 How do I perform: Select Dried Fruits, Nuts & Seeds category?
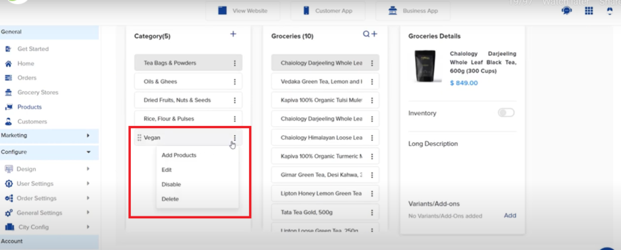tap(188, 100)
